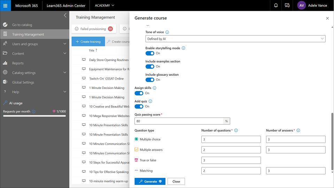Click Adele Vance's AV avatar
Image resolution: width=334 pixels, height=188 pixels.
[302, 6]
